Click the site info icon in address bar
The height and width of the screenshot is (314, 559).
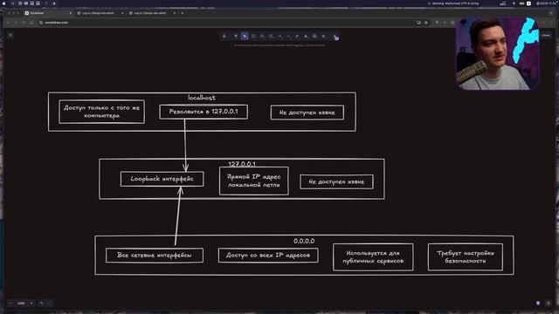[41, 23]
